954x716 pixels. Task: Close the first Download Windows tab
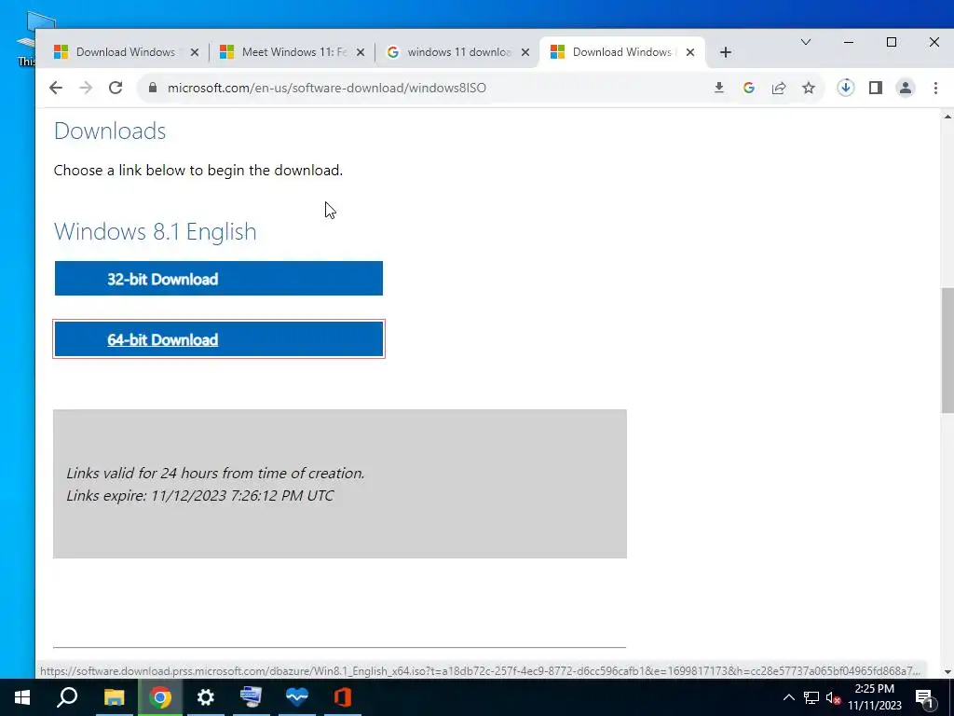click(x=195, y=52)
